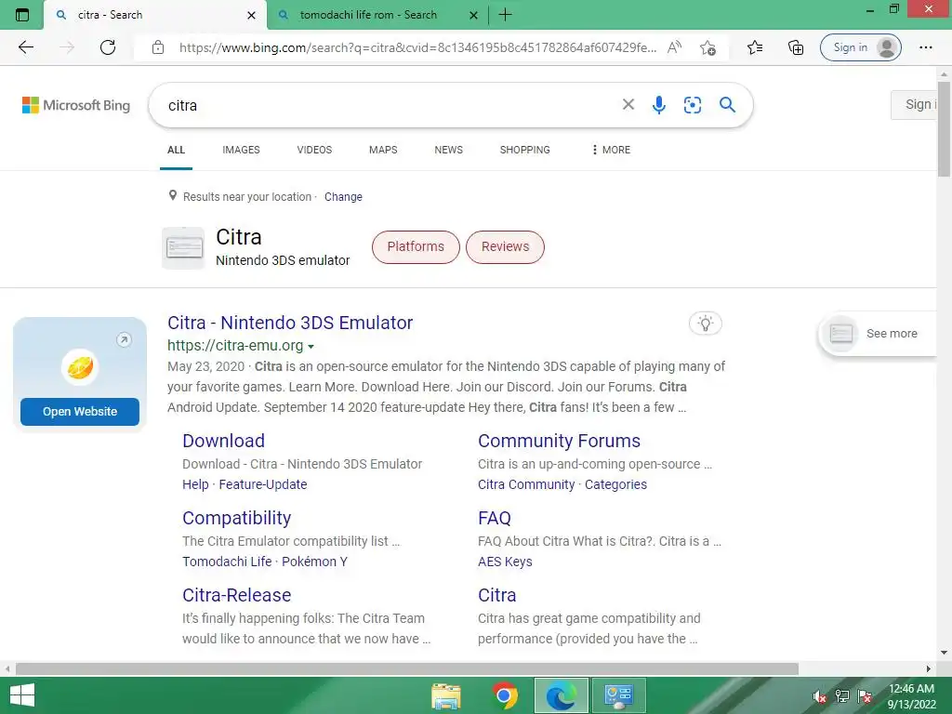Open the FAQ sitelink

495,517
